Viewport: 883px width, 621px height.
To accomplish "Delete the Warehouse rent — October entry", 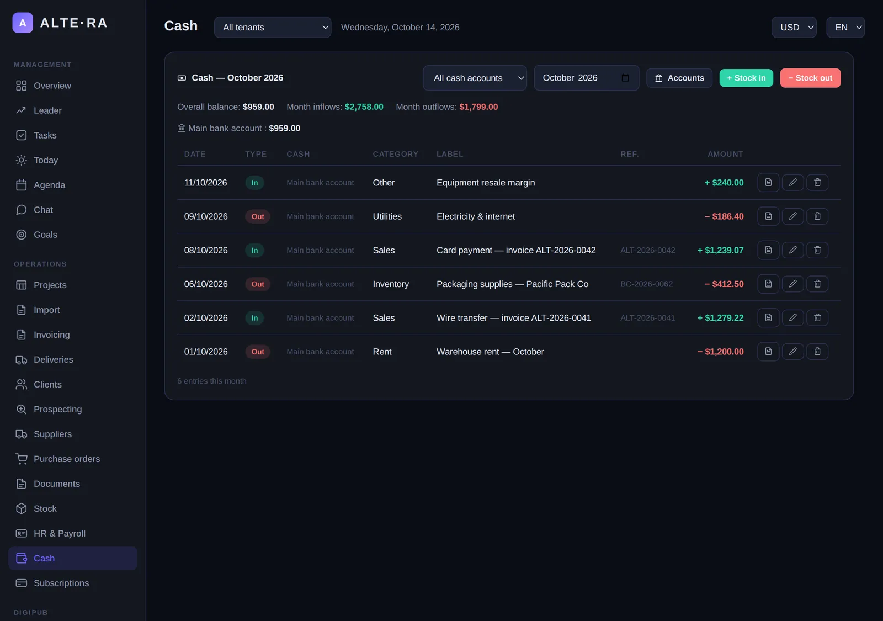I will [x=817, y=351].
